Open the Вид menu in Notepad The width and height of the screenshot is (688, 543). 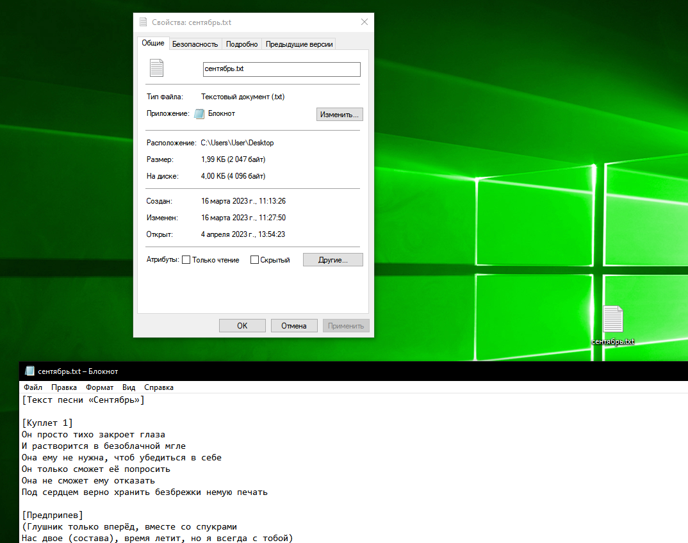click(129, 387)
